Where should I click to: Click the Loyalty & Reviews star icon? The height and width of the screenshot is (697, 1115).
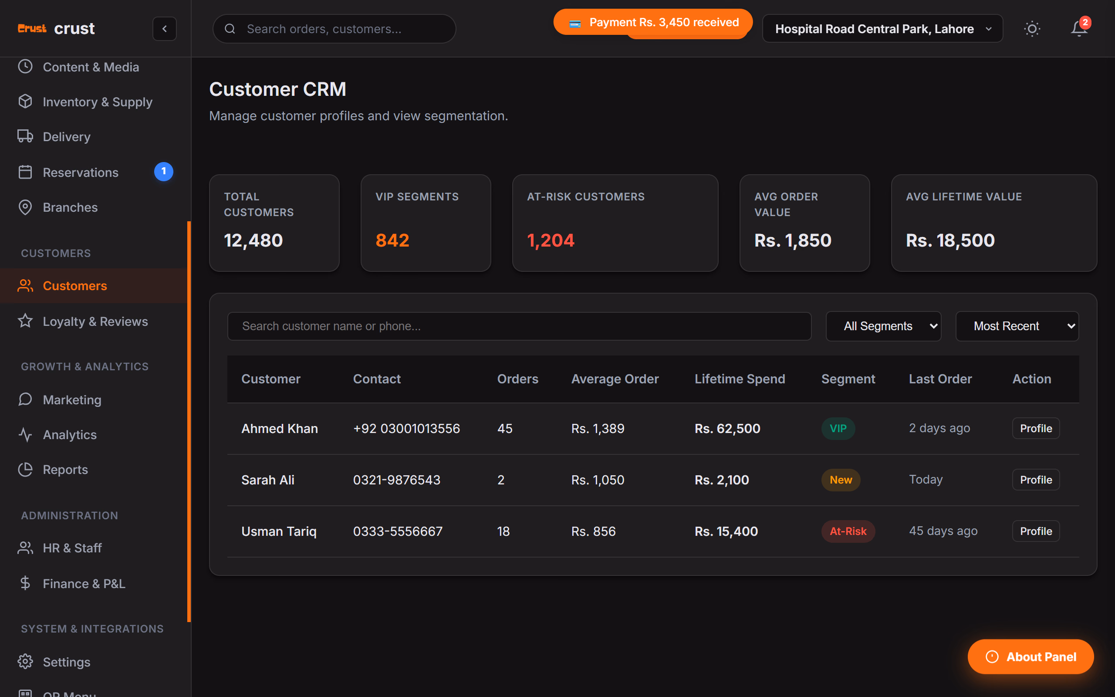coord(25,321)
